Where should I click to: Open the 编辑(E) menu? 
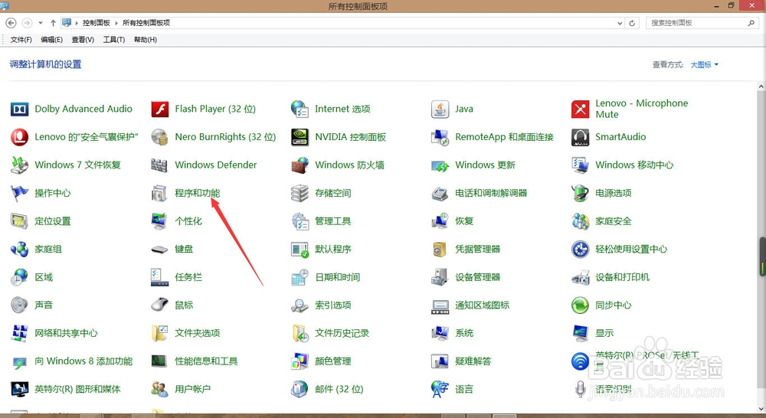[51, 40]
